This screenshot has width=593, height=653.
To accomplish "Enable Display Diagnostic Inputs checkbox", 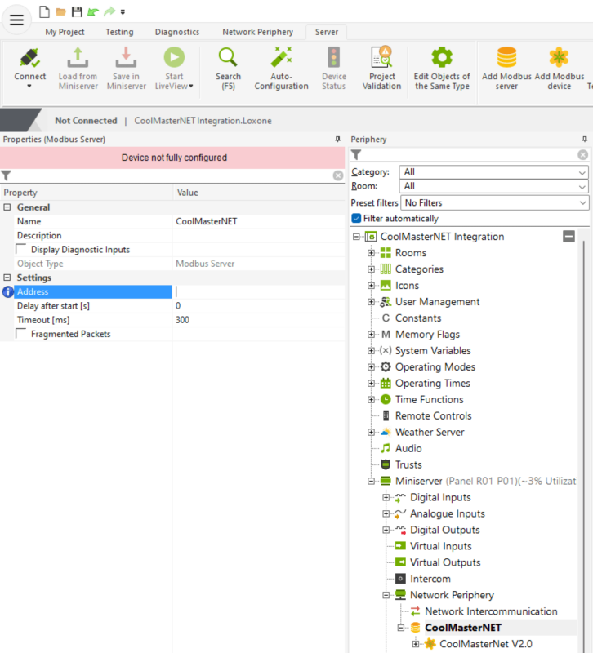I will click(21, 249).
